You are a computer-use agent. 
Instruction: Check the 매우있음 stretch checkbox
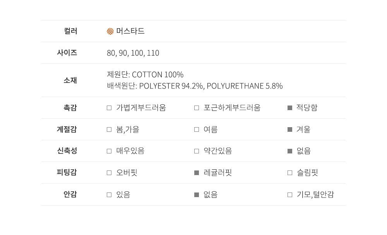[109, 151]
